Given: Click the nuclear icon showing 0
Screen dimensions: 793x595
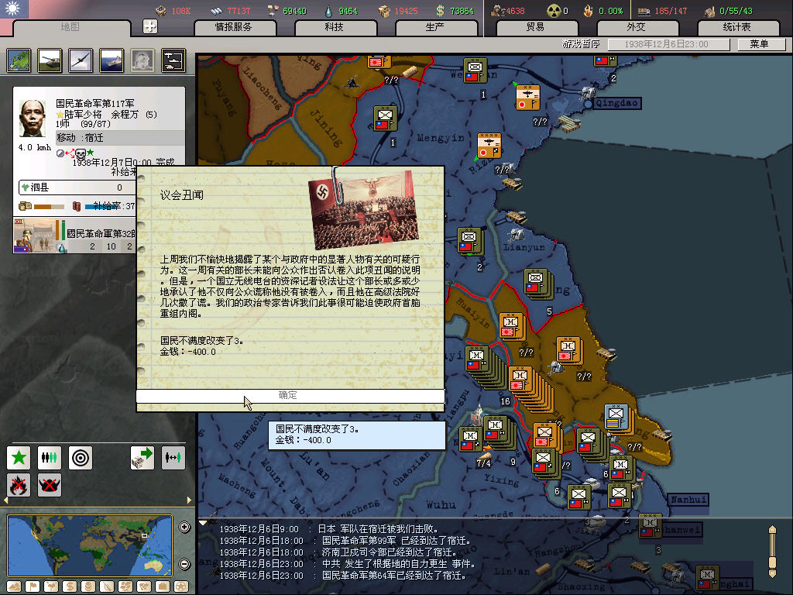Looking at the screenshot, I should [554, 11].
